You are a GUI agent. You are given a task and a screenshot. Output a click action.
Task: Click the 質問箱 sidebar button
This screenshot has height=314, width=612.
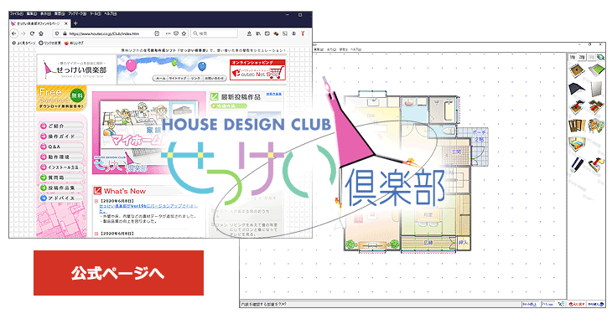62,178
